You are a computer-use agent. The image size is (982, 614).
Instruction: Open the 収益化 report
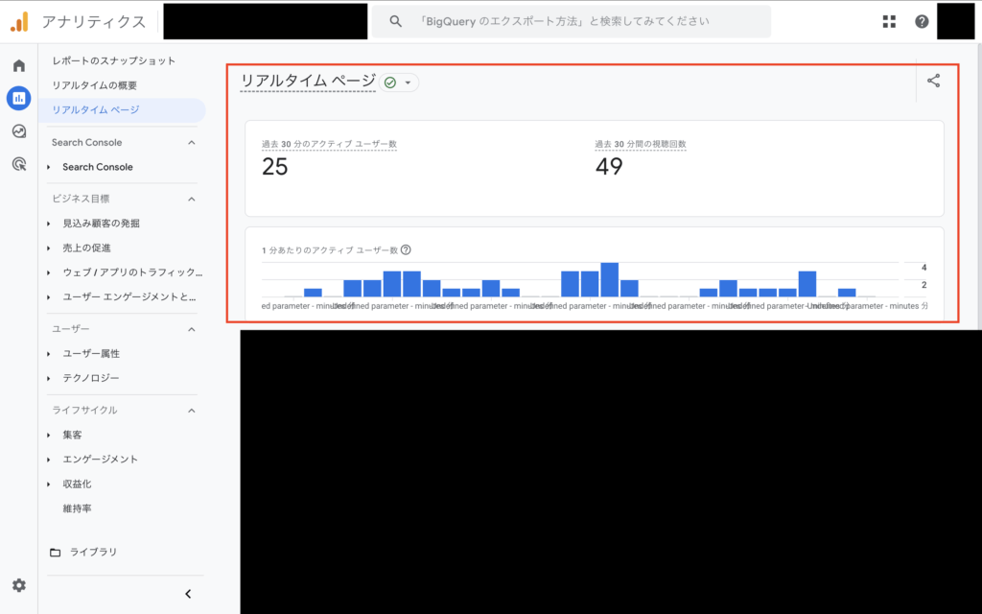[x=78, y=484]
